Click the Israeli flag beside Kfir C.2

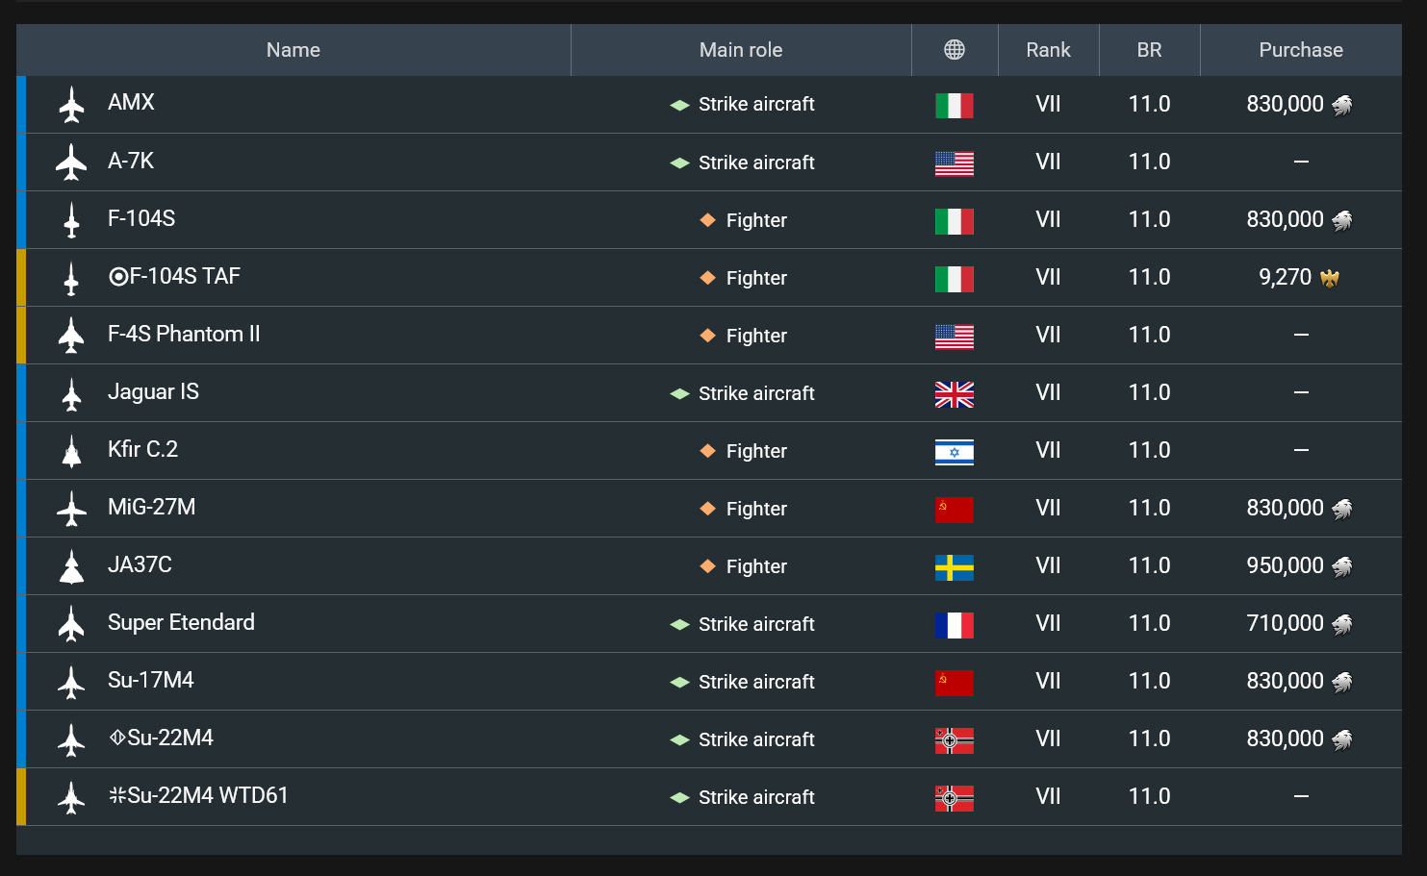954,452
